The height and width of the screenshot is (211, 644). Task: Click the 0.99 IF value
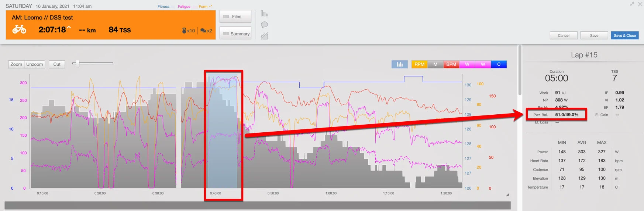point(620,93)
